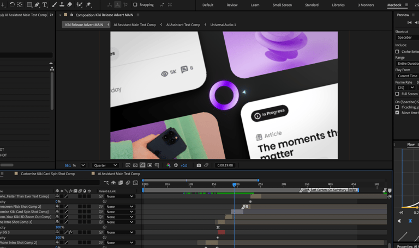Switch to the Learn workspace
Image resolution: width=419 pixels, height=248 pixels.
(255, 5)
